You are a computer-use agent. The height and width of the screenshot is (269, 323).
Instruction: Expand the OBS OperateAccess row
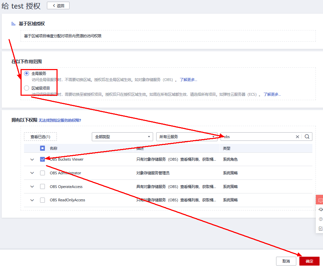click(32, 187)
